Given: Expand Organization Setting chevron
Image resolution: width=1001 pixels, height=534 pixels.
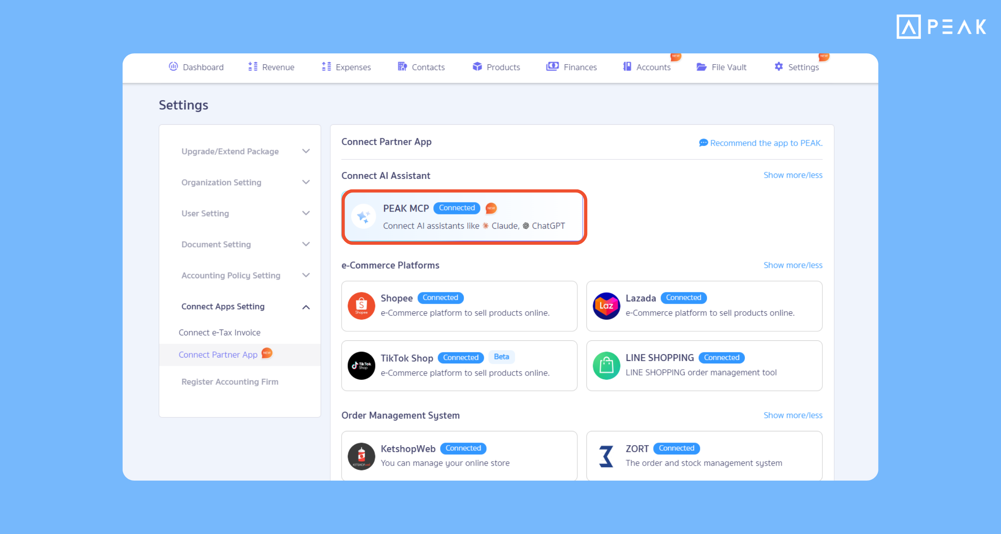Looking at the screenshot, I should coord(306,182).
